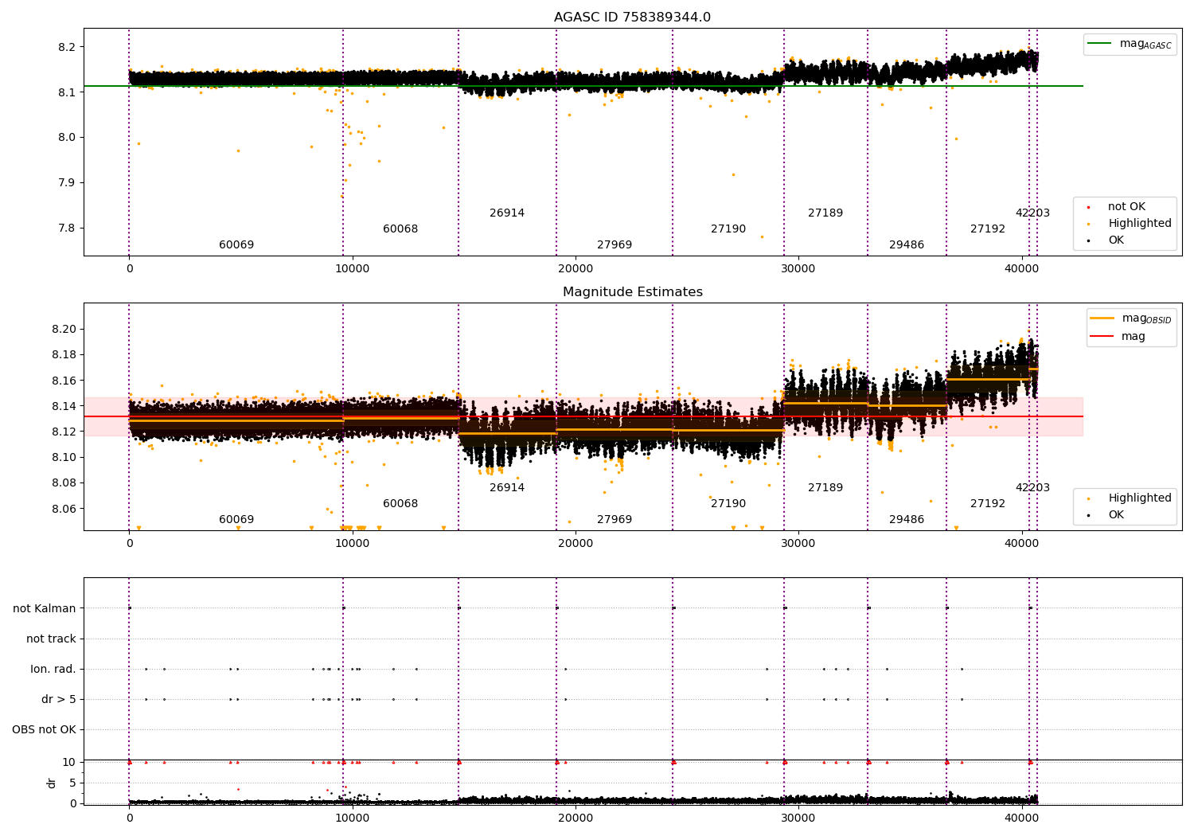Image resolution: width=1194 pixels, height=836 pixels.
Task: Click obsid label 60069 in top plot
Action: (x=236, y=245)
